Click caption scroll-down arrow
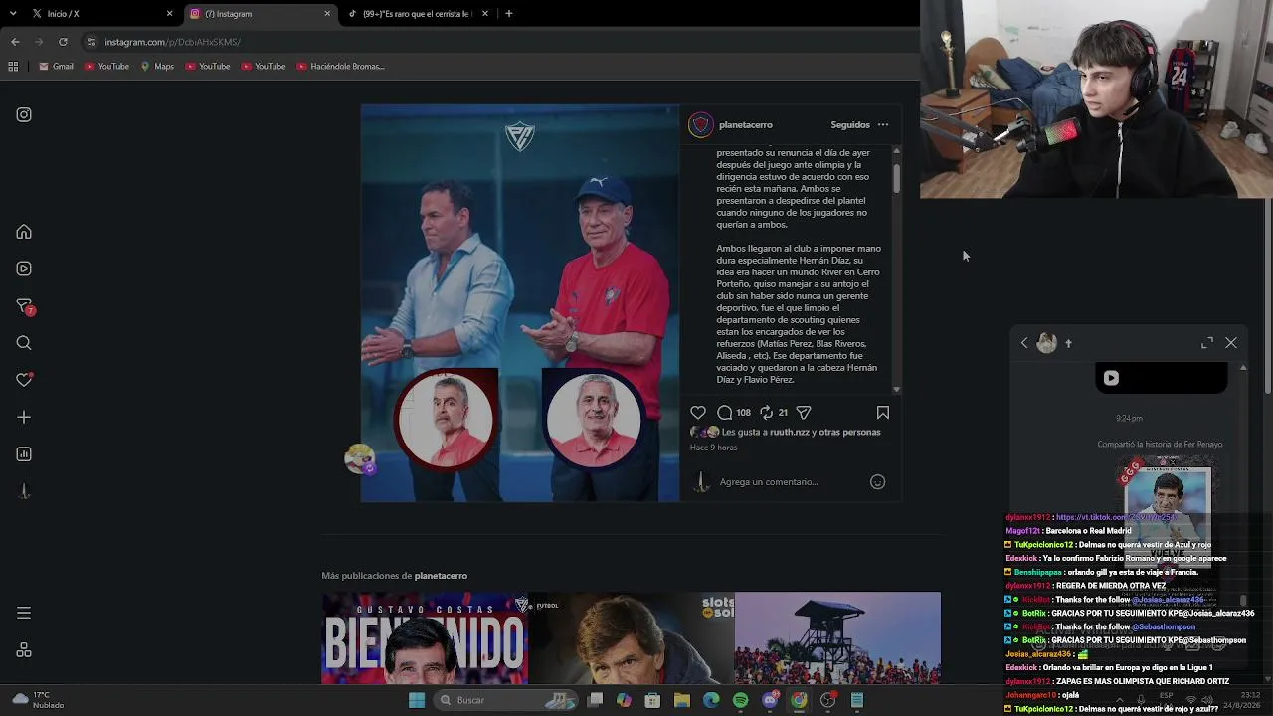1273x716 pixels. pyautogui.click(x=896, y=389)
